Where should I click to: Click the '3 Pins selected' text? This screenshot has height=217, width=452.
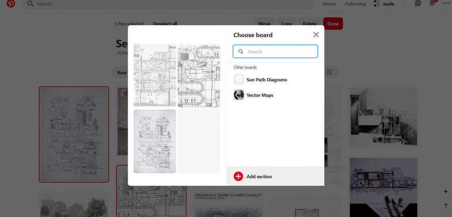(128, 24)
